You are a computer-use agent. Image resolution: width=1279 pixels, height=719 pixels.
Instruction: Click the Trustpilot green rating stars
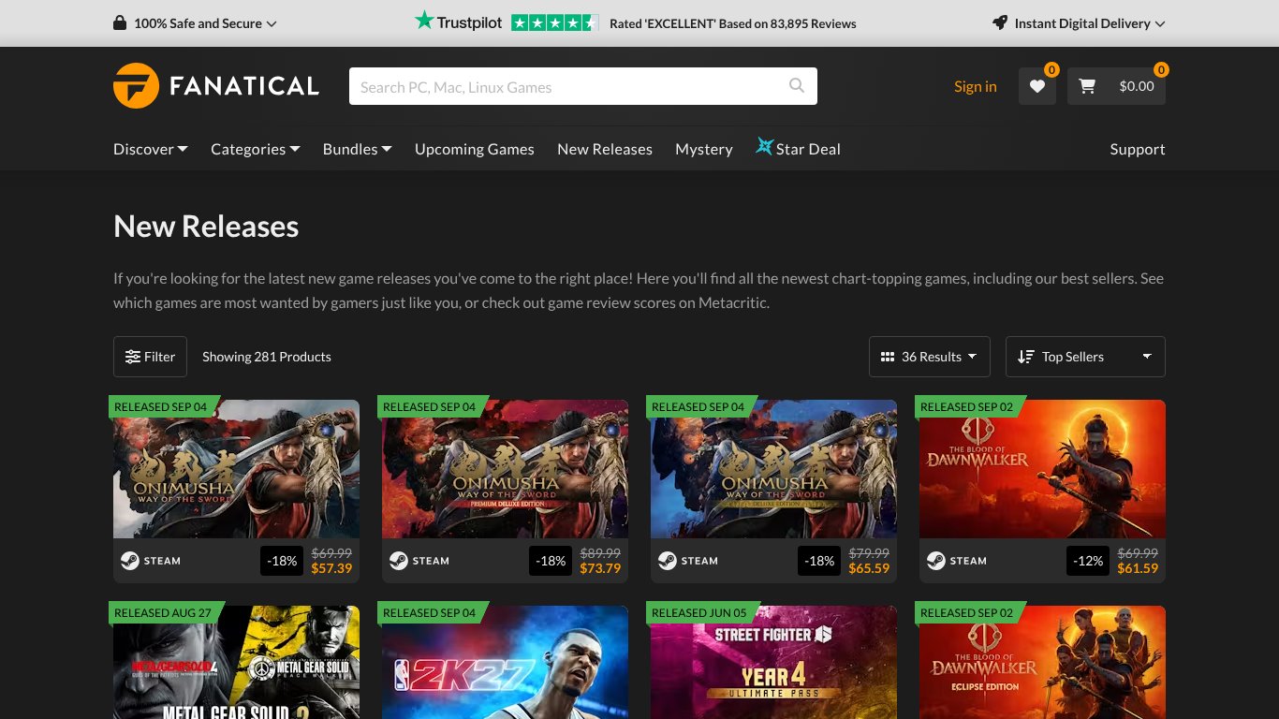pyautogui.click(x=554, y=23)
